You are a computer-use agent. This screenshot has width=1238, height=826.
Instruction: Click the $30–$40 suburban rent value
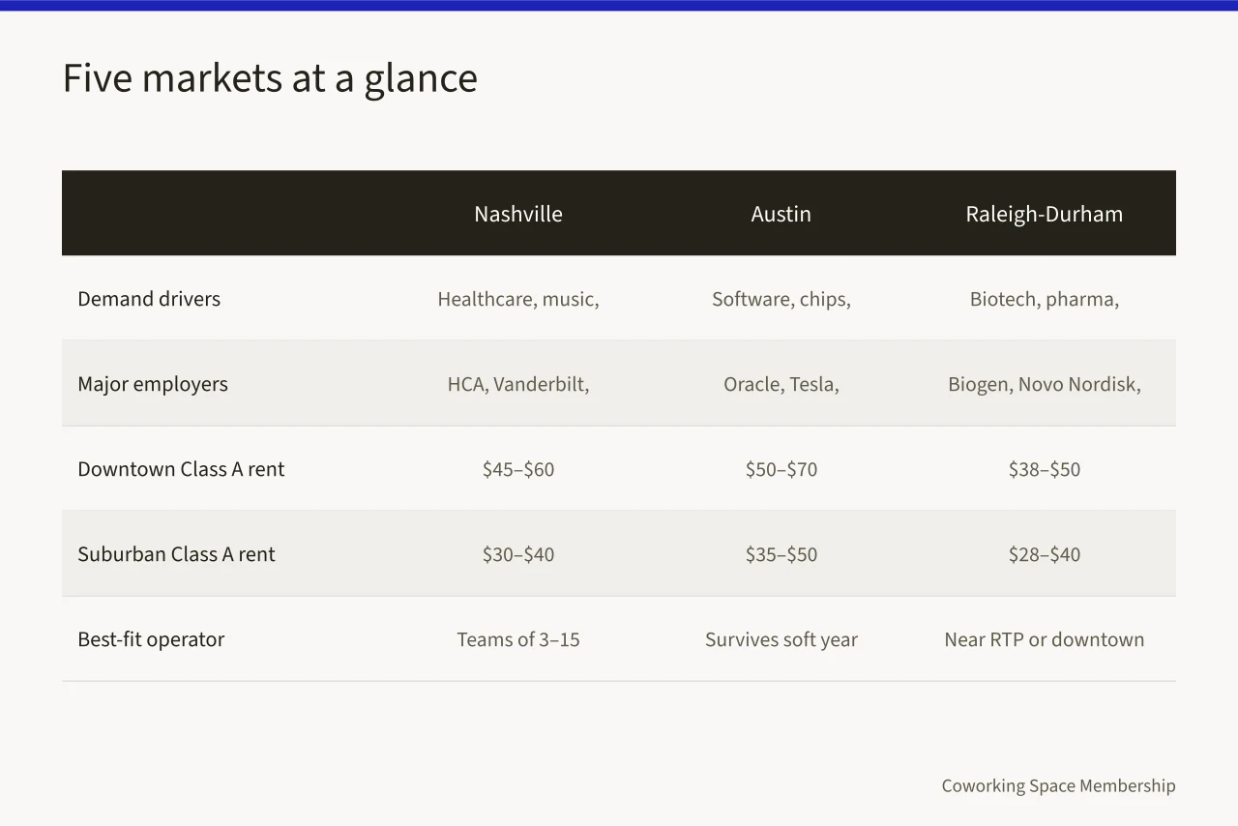[518, 554]
